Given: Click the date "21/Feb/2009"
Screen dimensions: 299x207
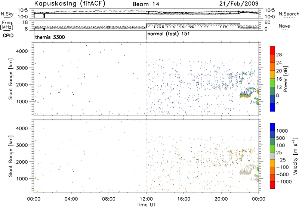Looking at the screenshot, I should (239, 3).
